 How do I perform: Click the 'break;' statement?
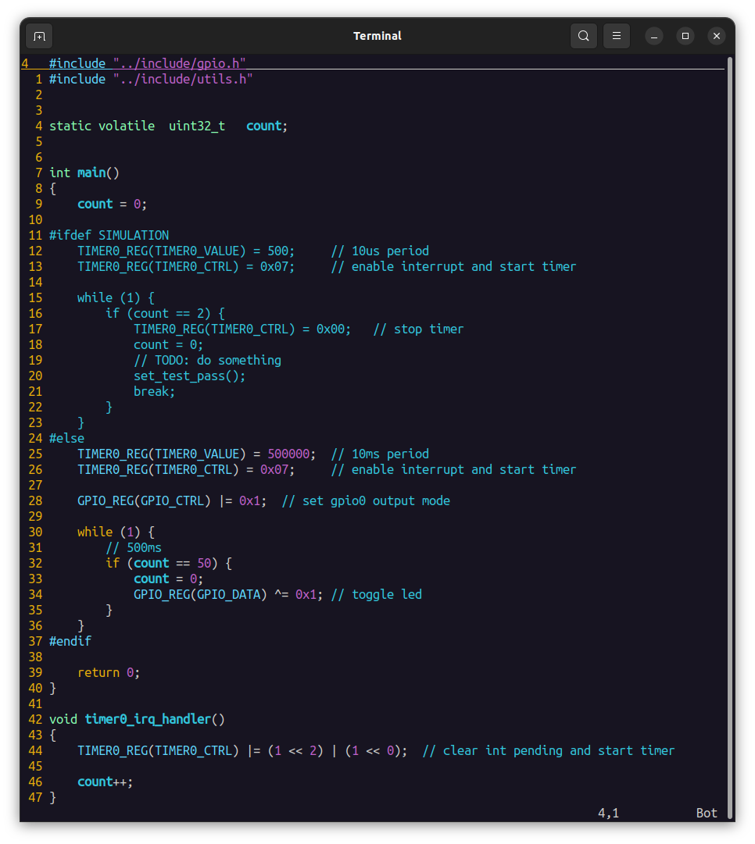[155, 391]
